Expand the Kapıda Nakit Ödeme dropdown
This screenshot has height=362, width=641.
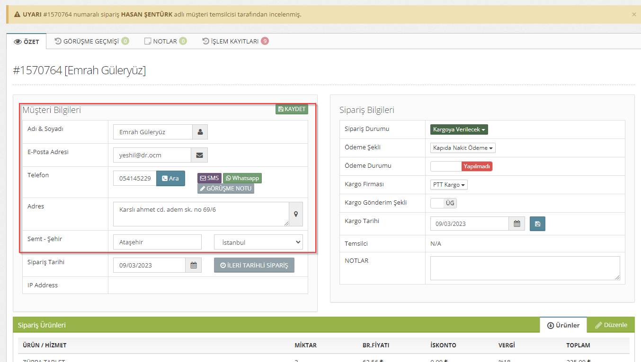tap(463, 148)
